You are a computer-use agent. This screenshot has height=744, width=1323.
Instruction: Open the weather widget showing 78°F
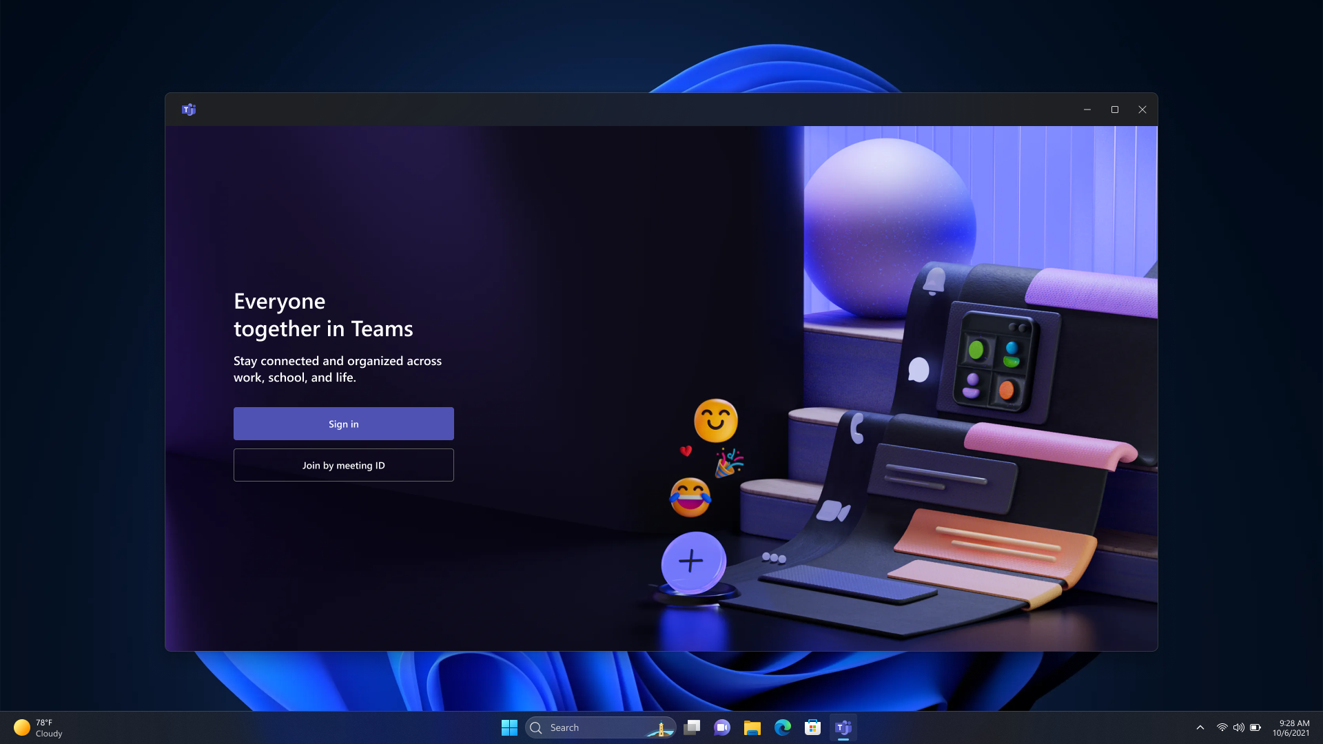[39, 727]
